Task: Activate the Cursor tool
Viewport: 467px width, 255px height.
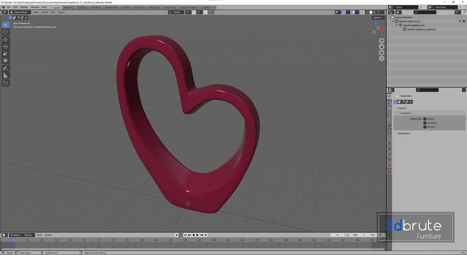Action: [x=5, y=32]
